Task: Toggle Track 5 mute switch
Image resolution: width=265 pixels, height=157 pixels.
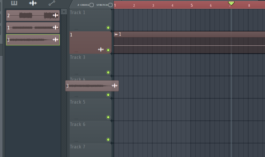Action: 108,117
